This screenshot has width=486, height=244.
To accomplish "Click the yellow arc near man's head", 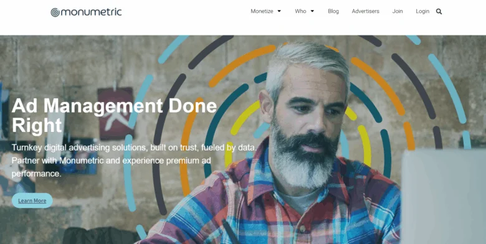I will (245, 118).
